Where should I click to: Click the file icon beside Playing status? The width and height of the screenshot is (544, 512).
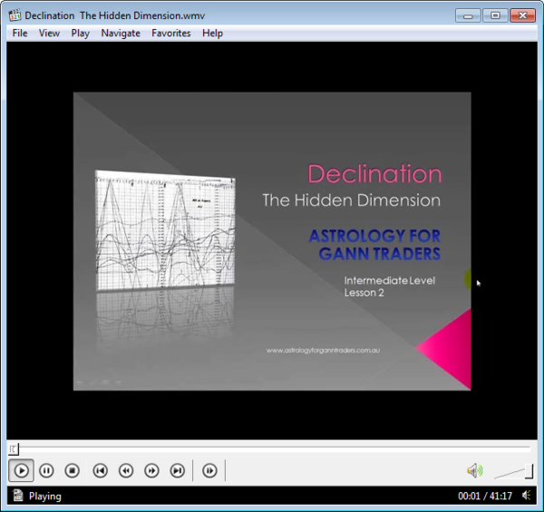(x=16, y=496)
